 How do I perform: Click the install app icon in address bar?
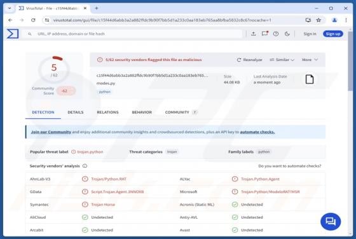coord(308,20)
